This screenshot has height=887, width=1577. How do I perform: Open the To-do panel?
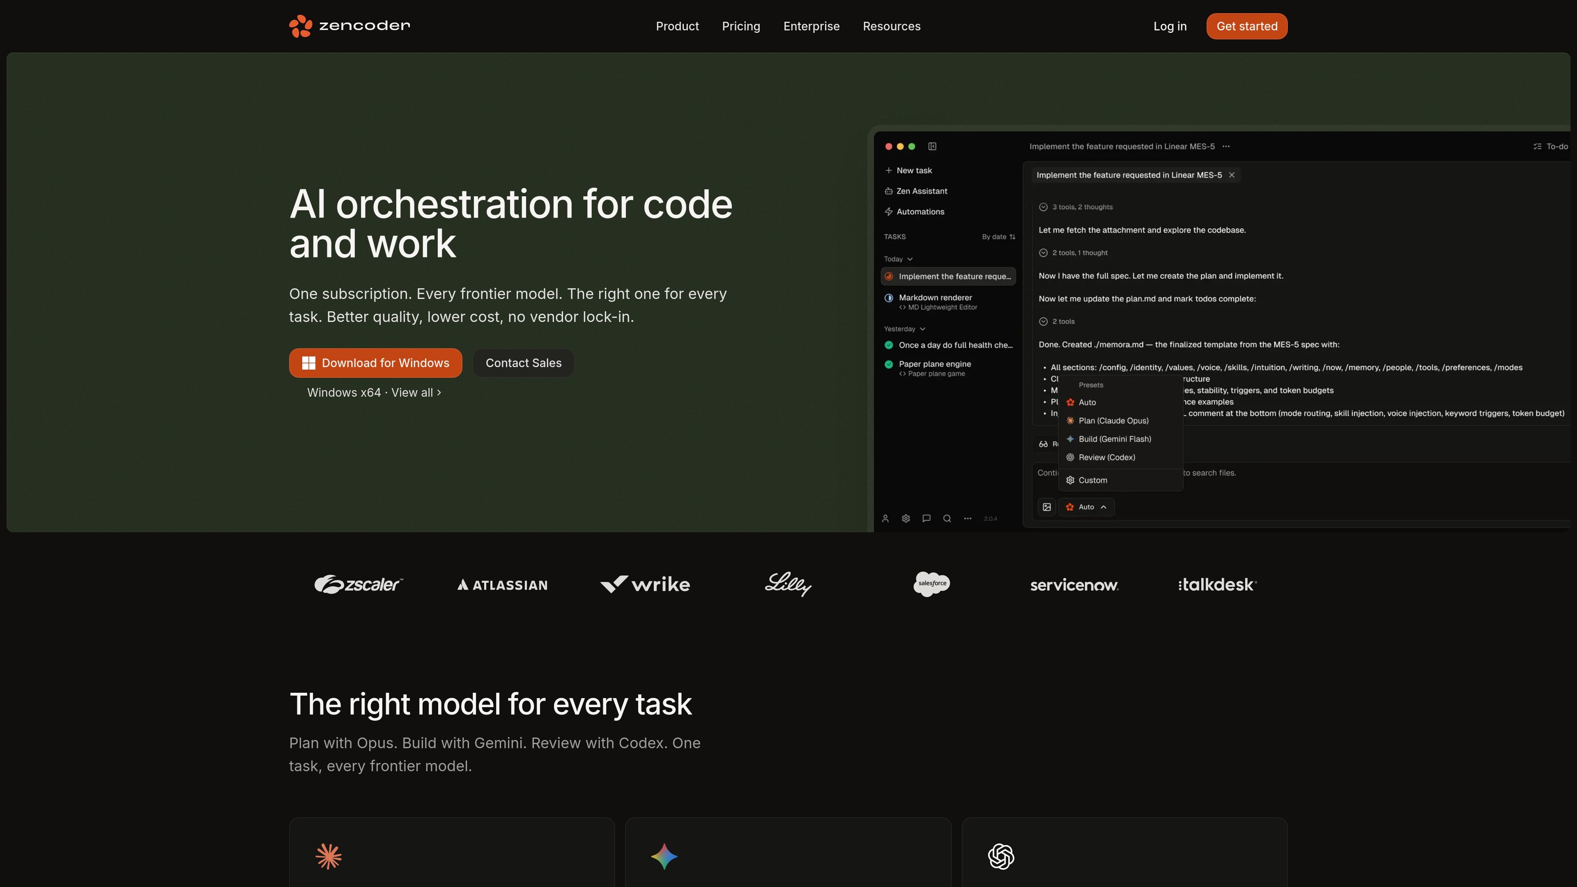tap(1550, 146)
